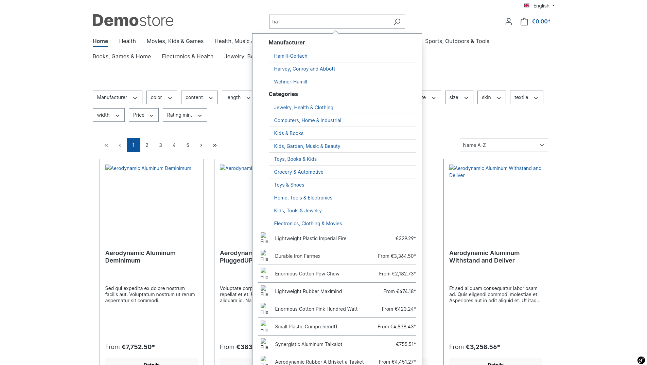Expand the Rating min. filter
647x365 pixels.
(185, 115)
